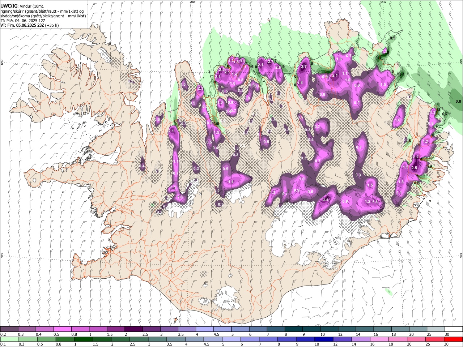
Task: Pick the lavender 4–4.5 snow scale swatch
Action: coord(204,329)
